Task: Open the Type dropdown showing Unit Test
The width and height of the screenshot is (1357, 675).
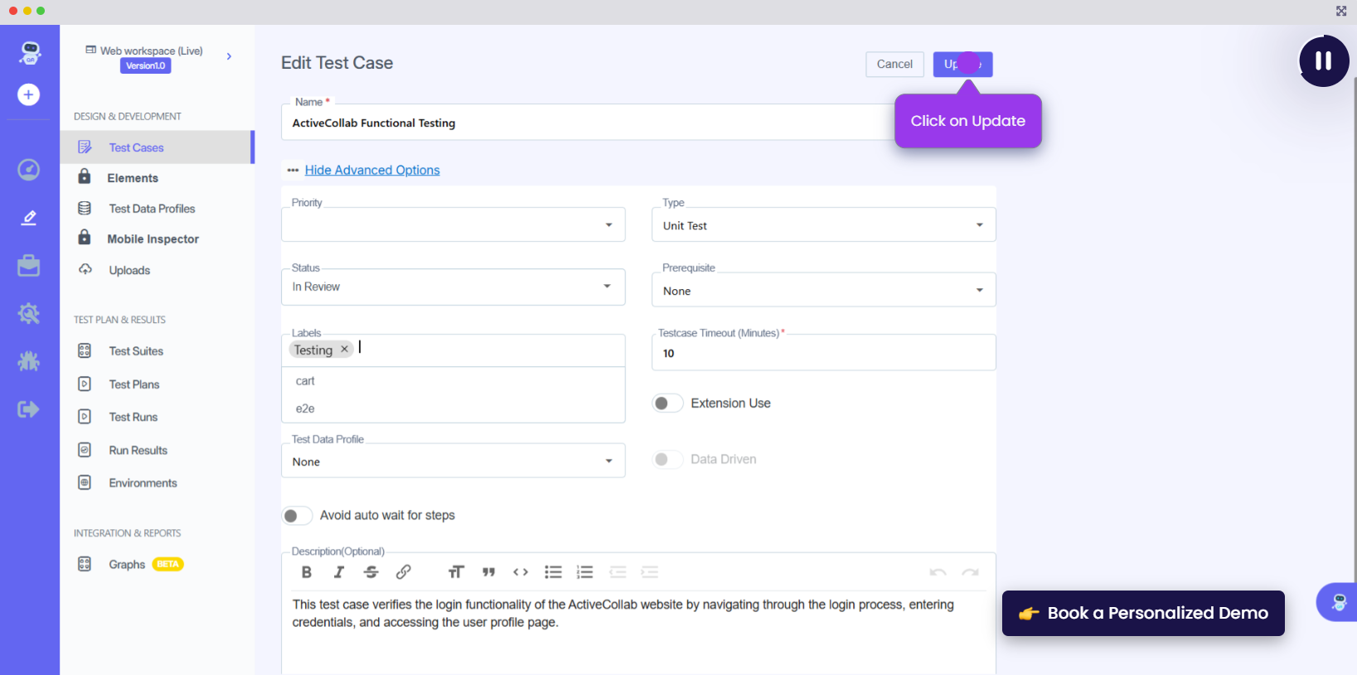Action: [x=823, y=225]
